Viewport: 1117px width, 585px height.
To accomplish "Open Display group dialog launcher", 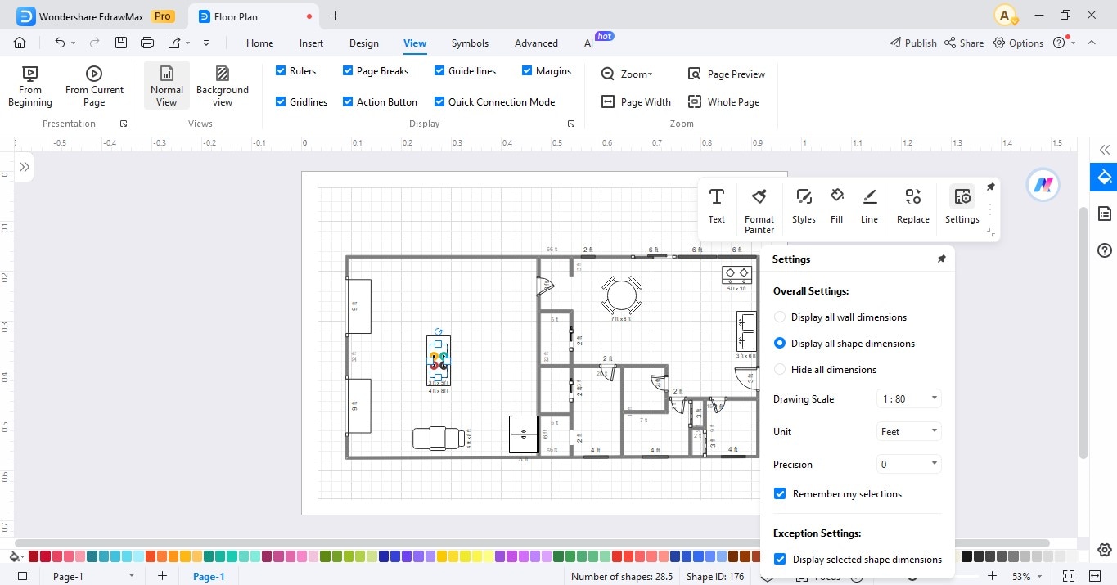I will click(x=571, y=124).
